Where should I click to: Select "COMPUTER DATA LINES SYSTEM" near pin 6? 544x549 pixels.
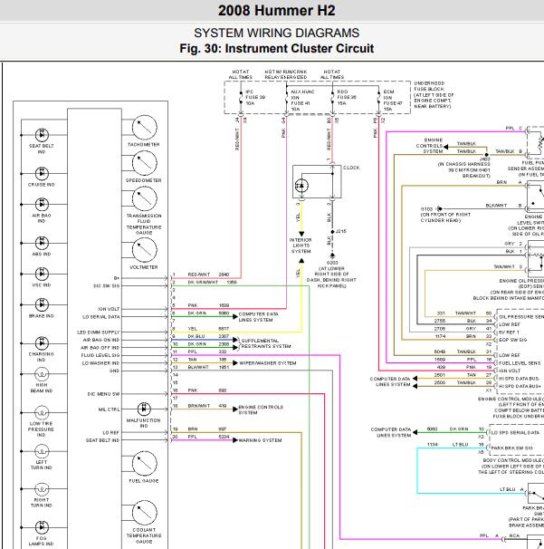tap(259, 317)
